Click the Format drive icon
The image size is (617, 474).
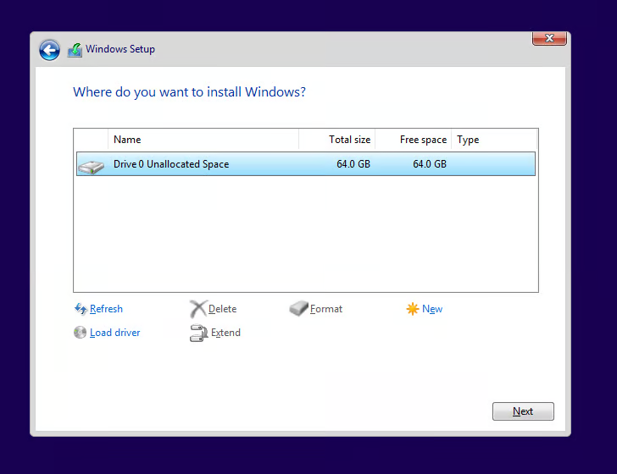298,309
